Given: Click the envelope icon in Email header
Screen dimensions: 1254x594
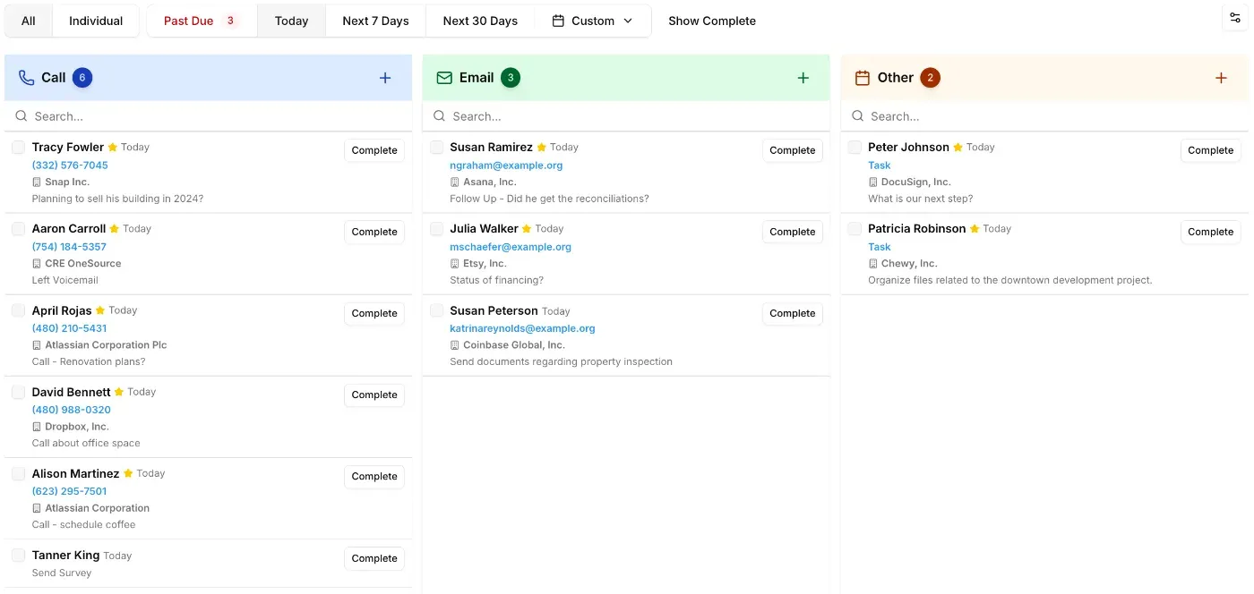Looking at the screenshot, I should click(444, 78).
